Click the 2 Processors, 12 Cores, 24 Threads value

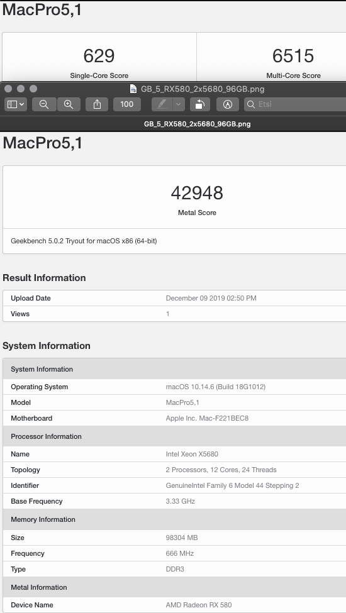[x=221, y=470]
